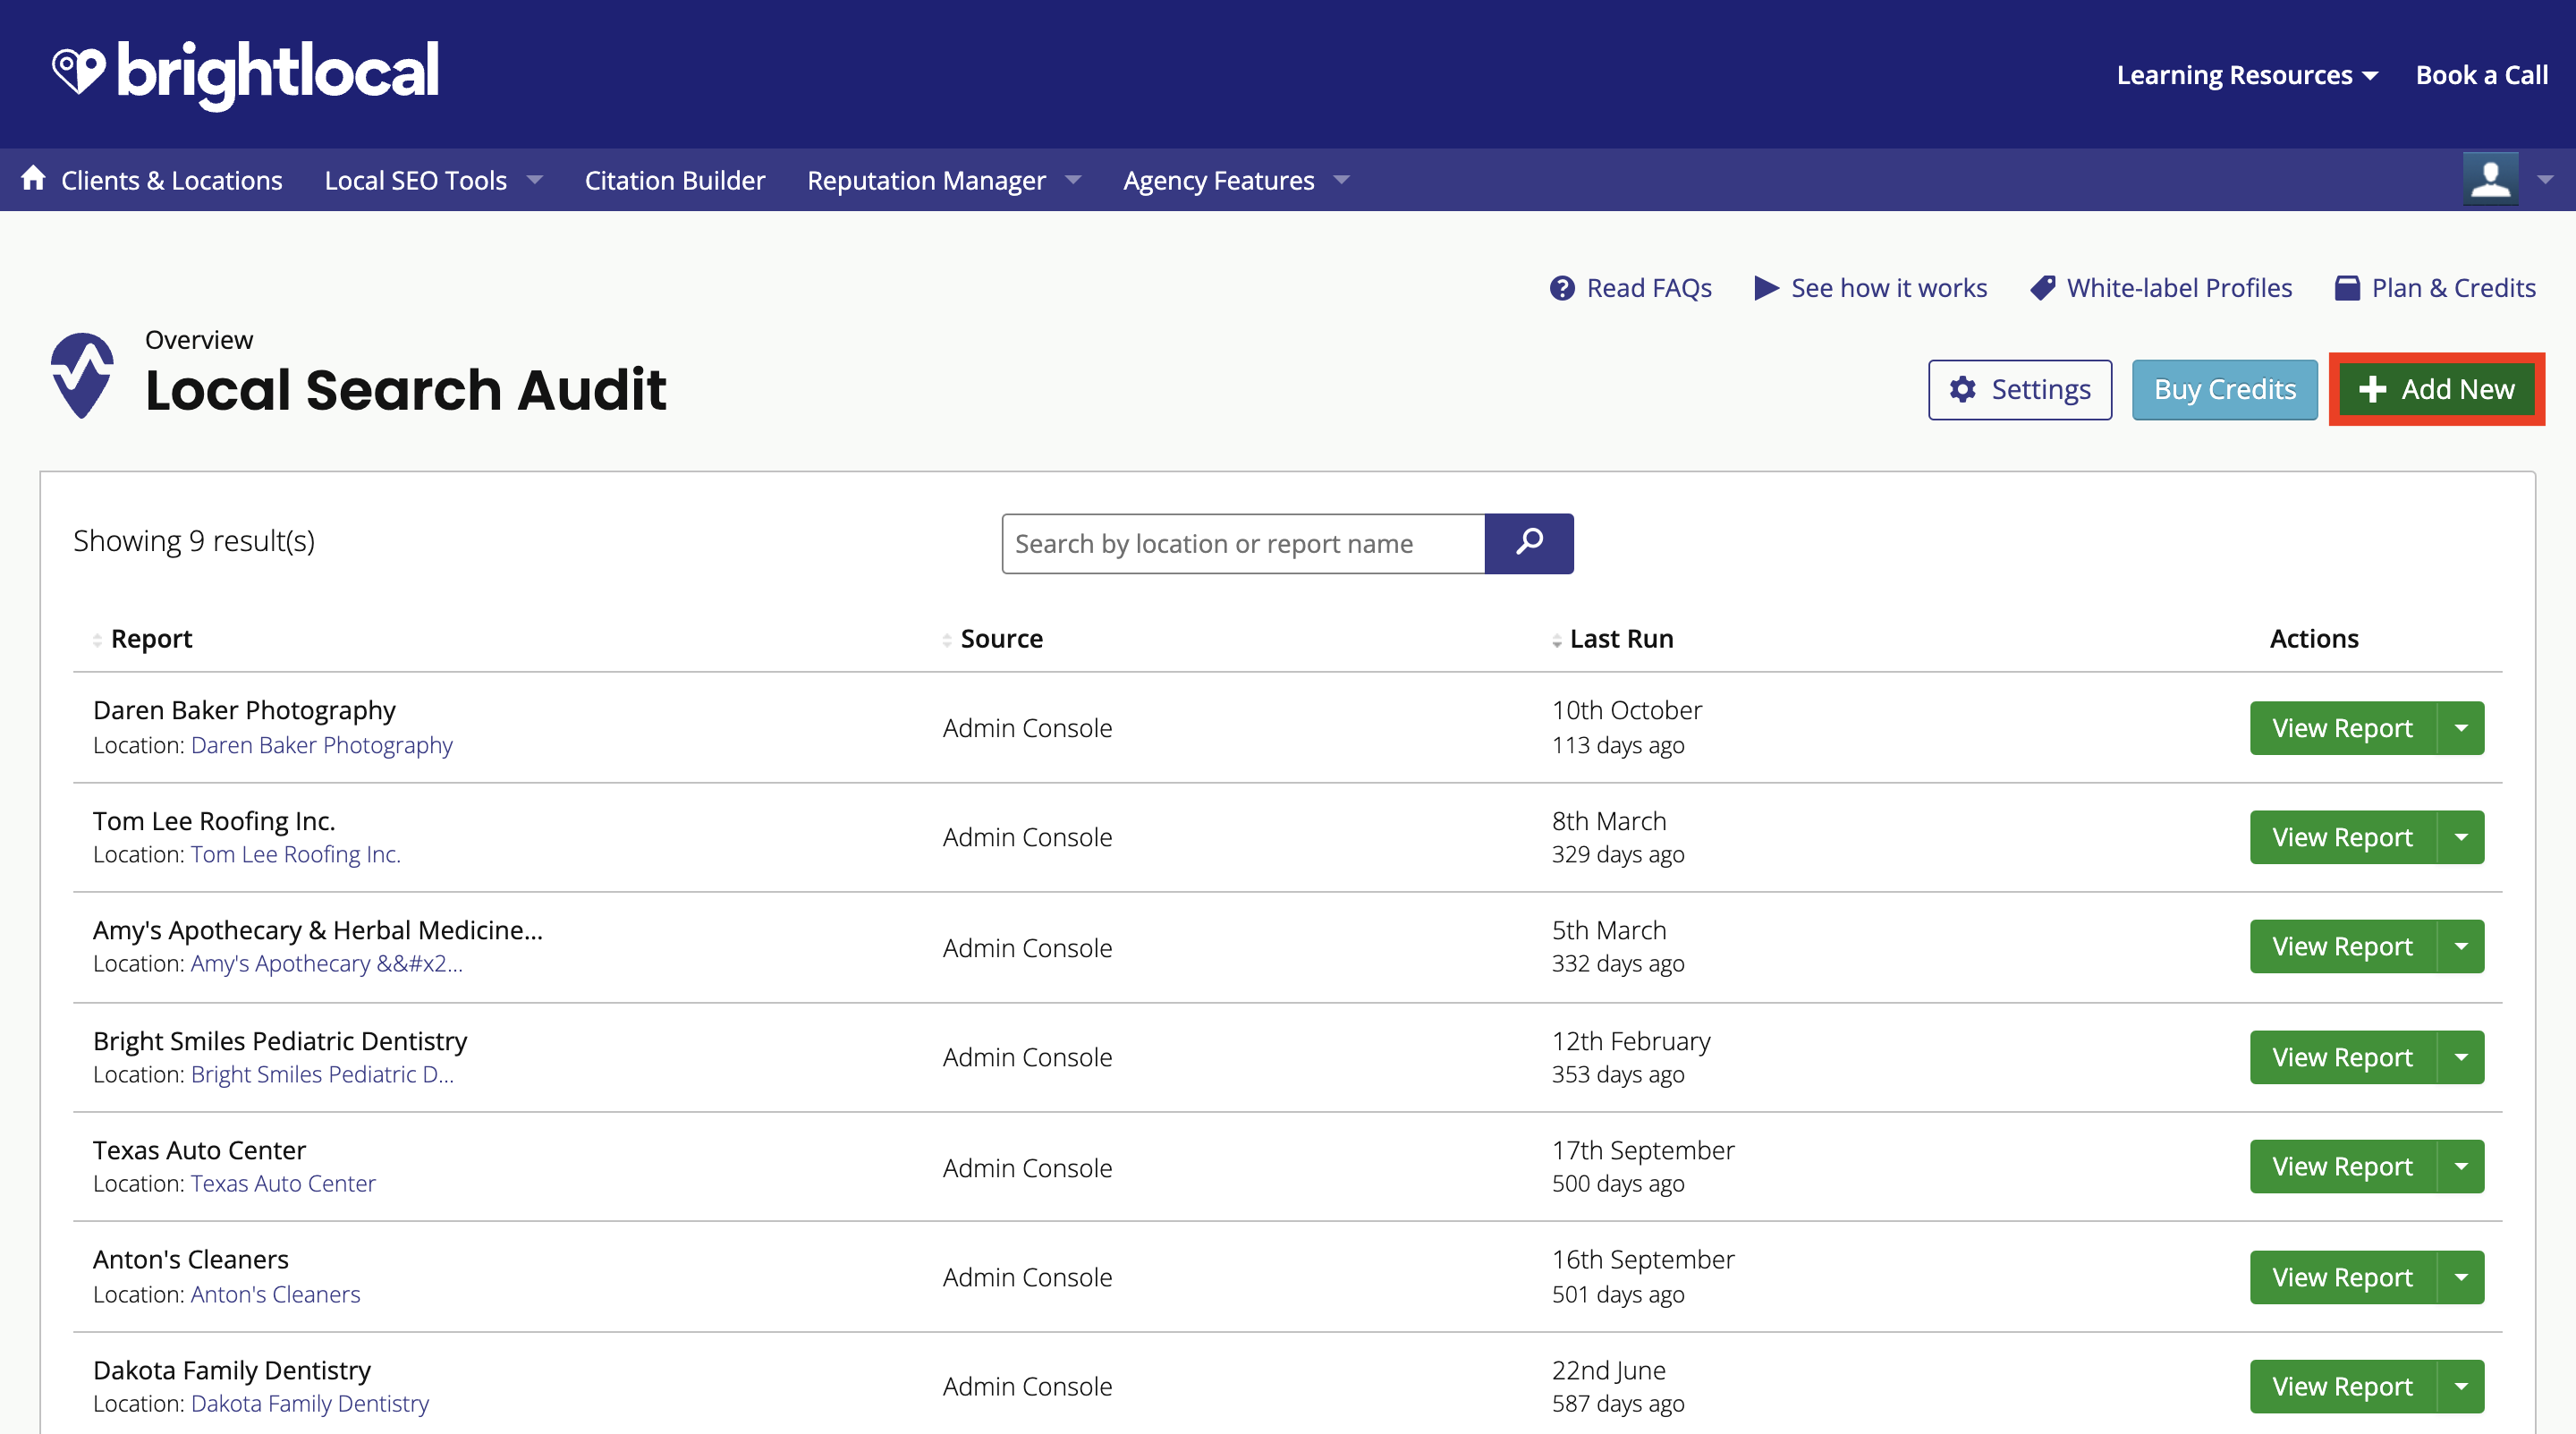The height and width of the screenshot is (1434, 2576).
Task: Open dropdown arrow for Dakota Family Dentistry report
Action: (2461, 1386)
